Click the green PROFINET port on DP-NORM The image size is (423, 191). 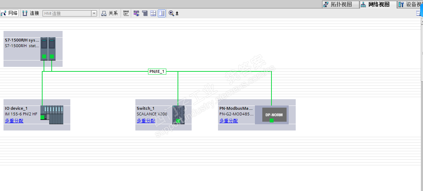point(271,120)
